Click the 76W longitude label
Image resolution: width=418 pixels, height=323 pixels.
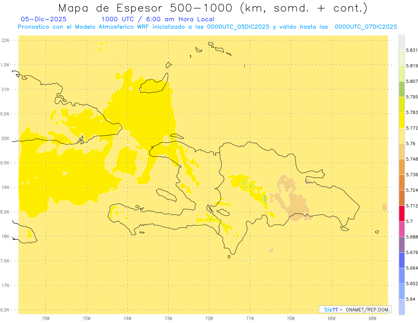(46, 318)
